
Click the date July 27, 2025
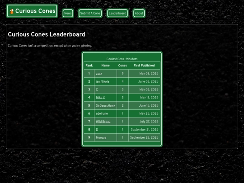149,122
